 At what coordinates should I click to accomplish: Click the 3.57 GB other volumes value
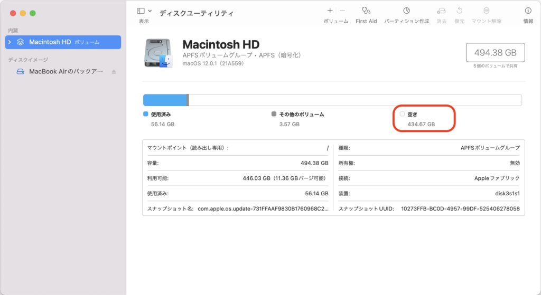289,124
